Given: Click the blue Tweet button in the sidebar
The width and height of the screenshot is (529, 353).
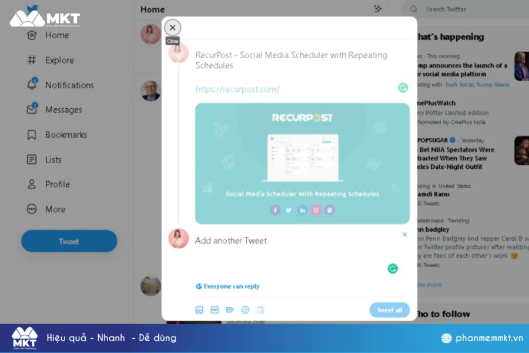Looking at the screenshot, I should coord(69,241).
